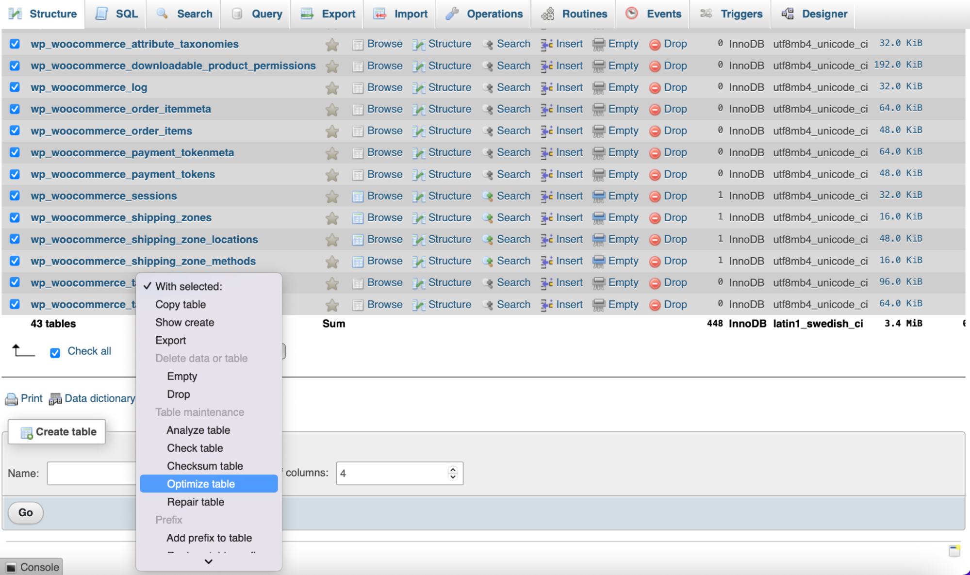Enable Check all checkbox at the bottom

click(x=55, y=350)
